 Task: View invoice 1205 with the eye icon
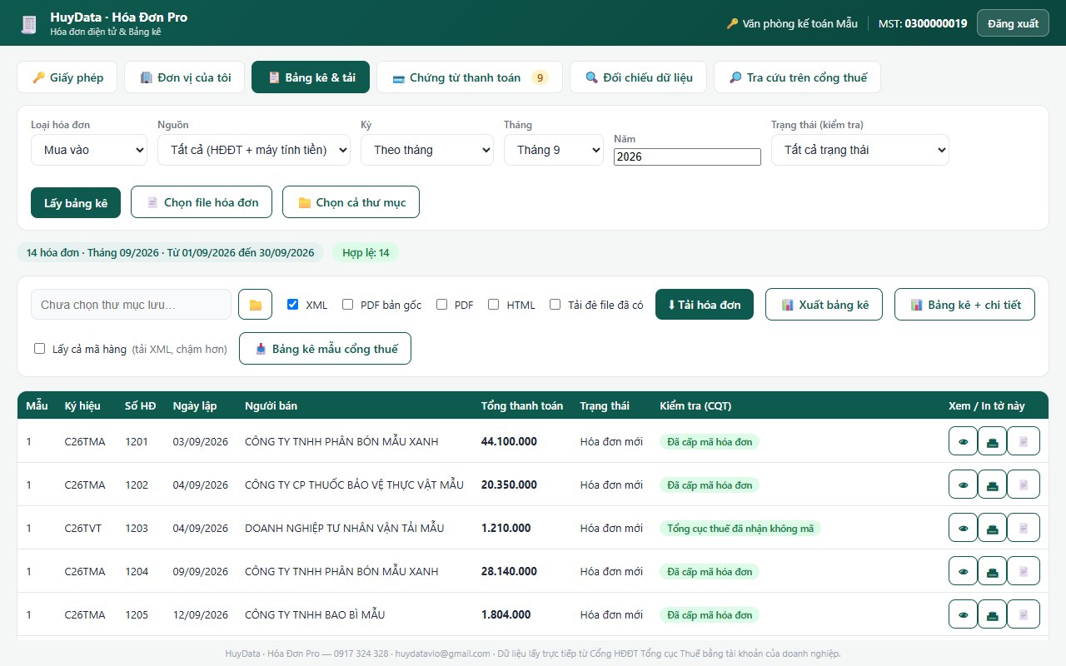pyautogui.click(x=963, y=614)
